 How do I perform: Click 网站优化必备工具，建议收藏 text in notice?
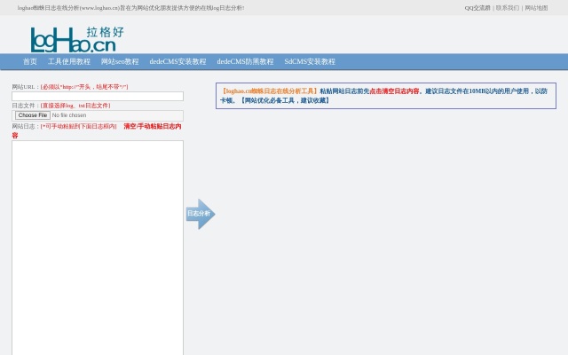(x=284, y=100)
